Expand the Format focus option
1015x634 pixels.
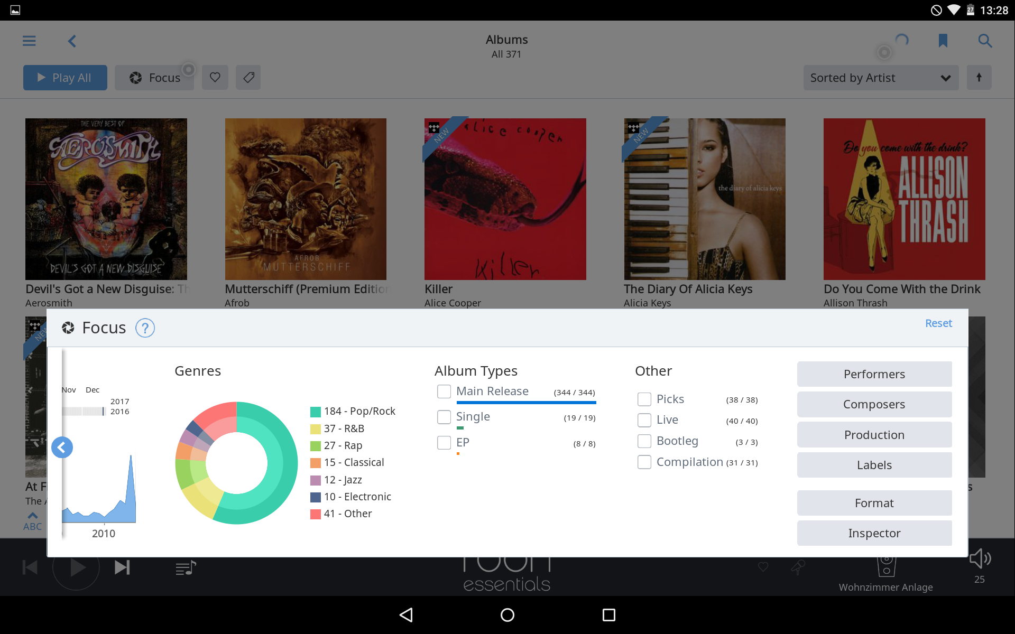874,503
